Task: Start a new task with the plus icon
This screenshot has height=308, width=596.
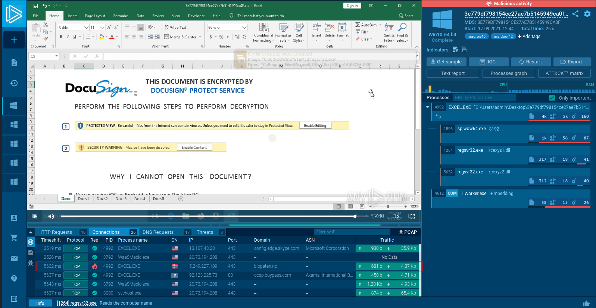Action: point(14,40)
